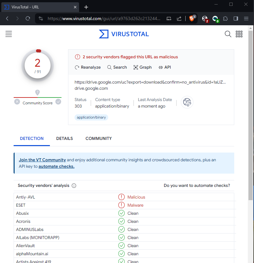Click the malicious alert icon in banner
The width and height of the screenshot is (254, 263).
coord(77,57)
